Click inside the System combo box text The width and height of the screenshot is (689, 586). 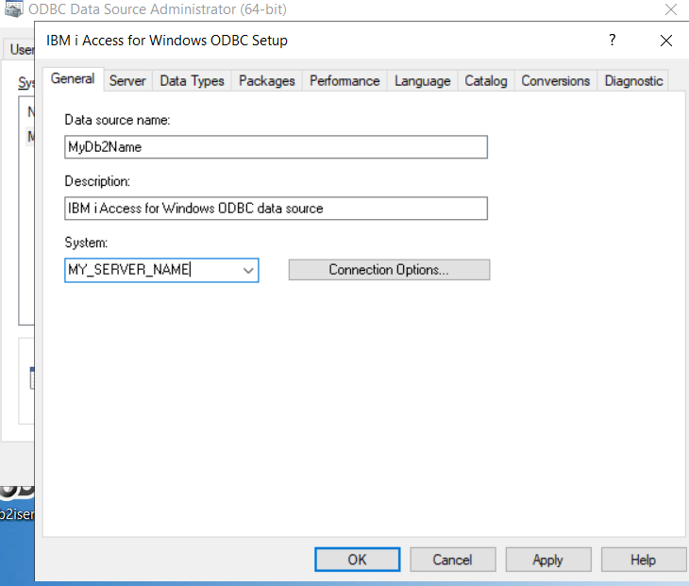[152, 270]
